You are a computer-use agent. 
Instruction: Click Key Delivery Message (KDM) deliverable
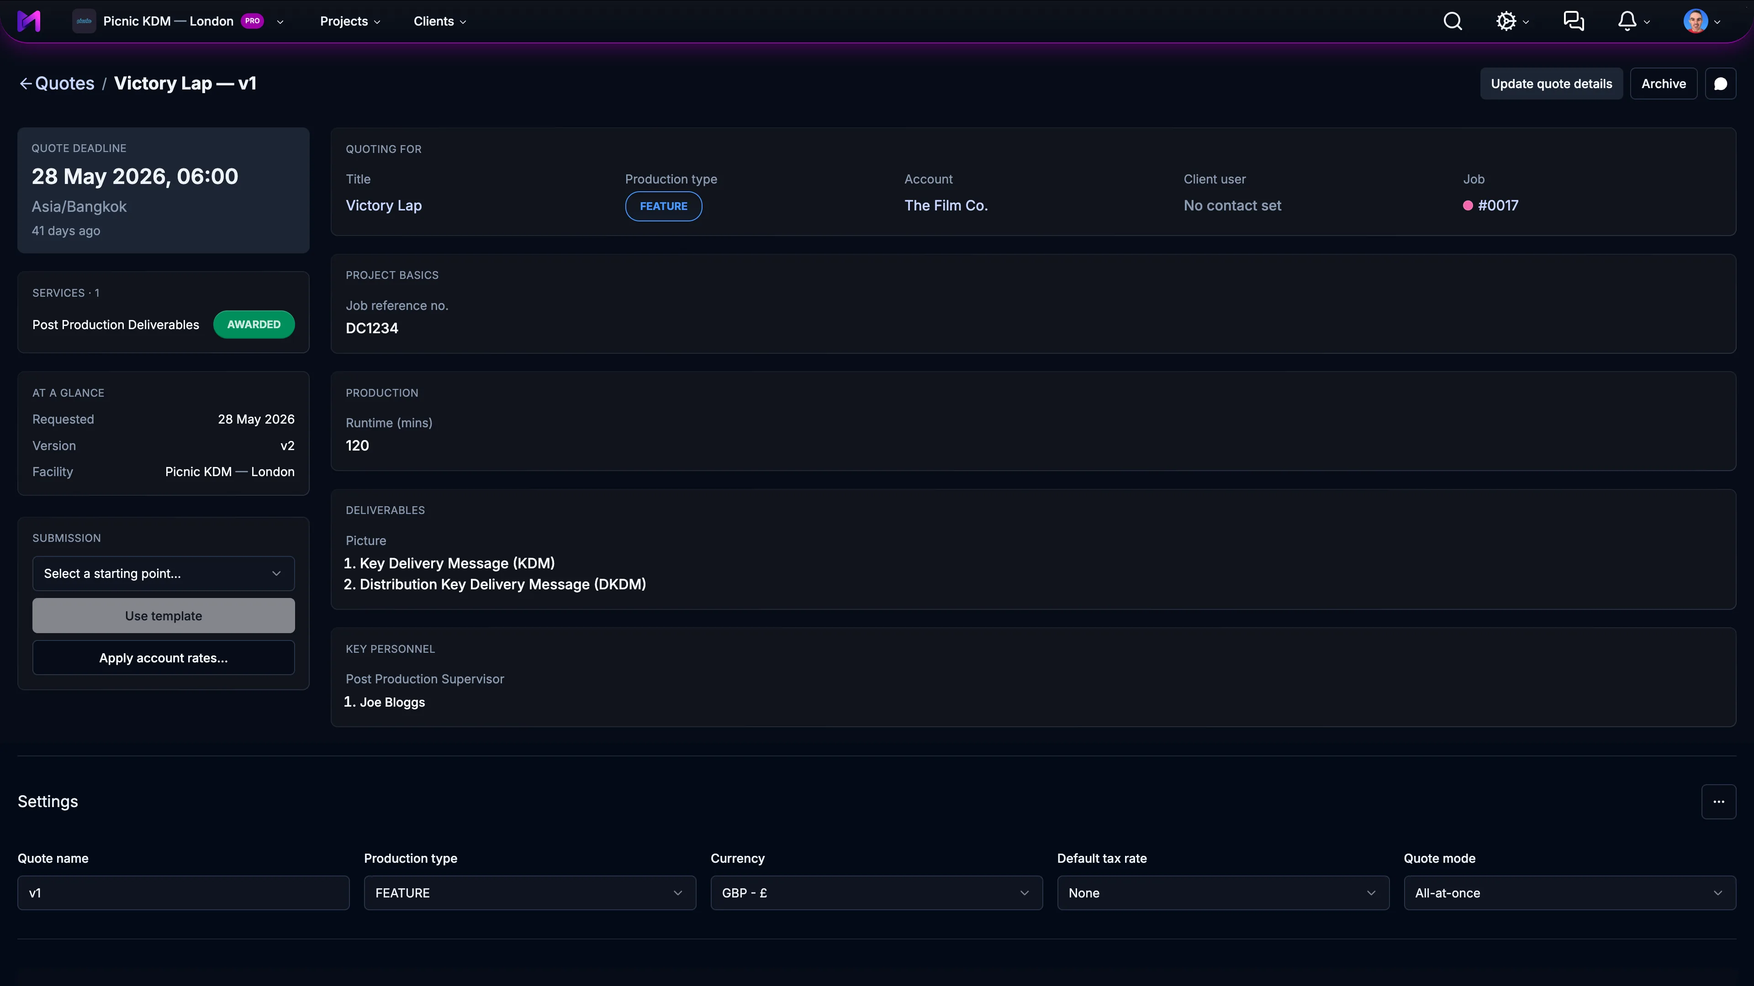tap(457, 563)
